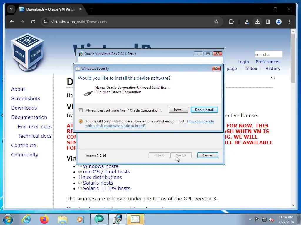The width and height of the screenshot is (301, 225).
Task: Click the security shield warning icon
Action: [81, 121]
